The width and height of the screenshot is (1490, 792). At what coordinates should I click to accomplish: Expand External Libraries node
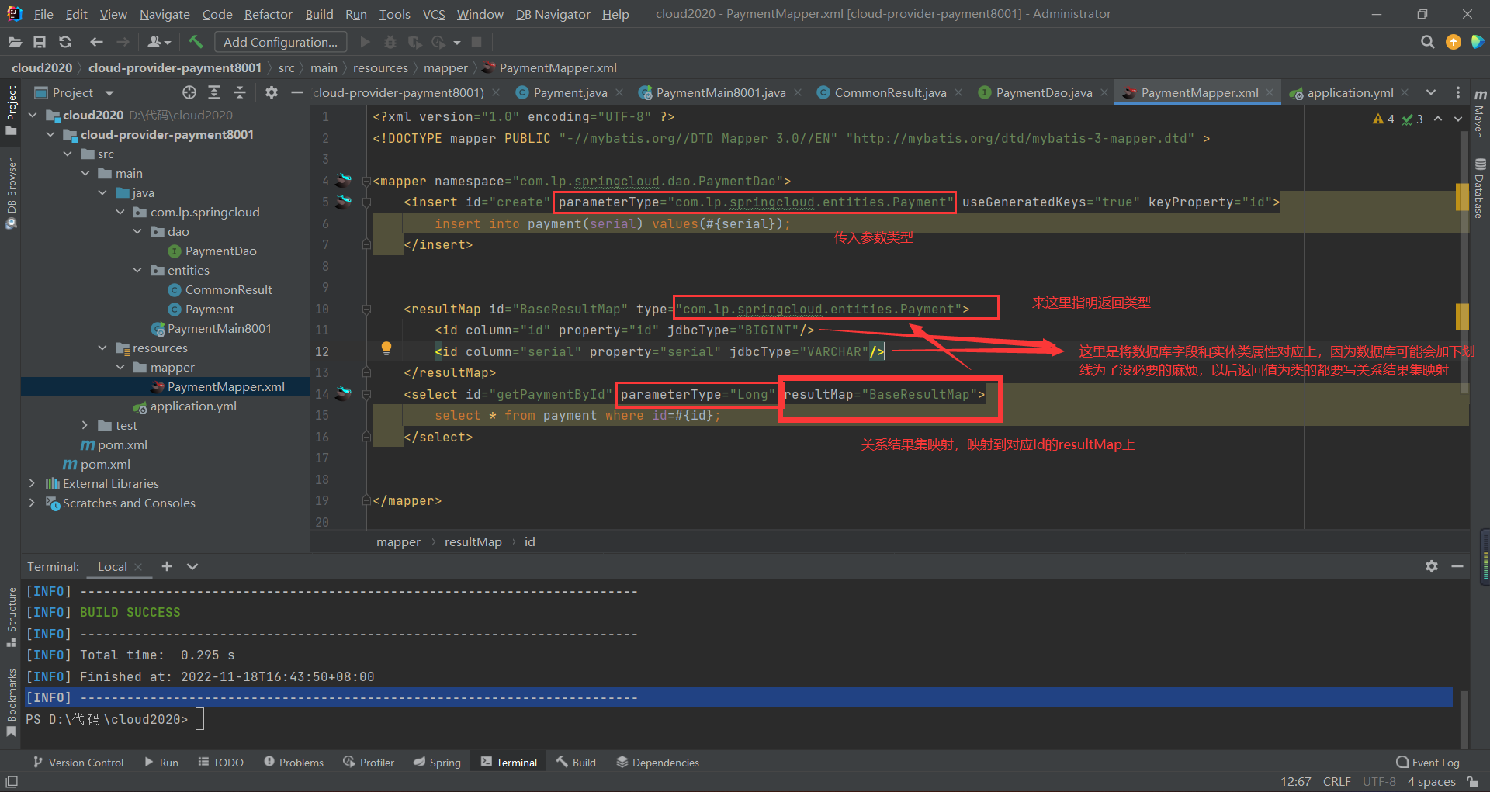33,483
